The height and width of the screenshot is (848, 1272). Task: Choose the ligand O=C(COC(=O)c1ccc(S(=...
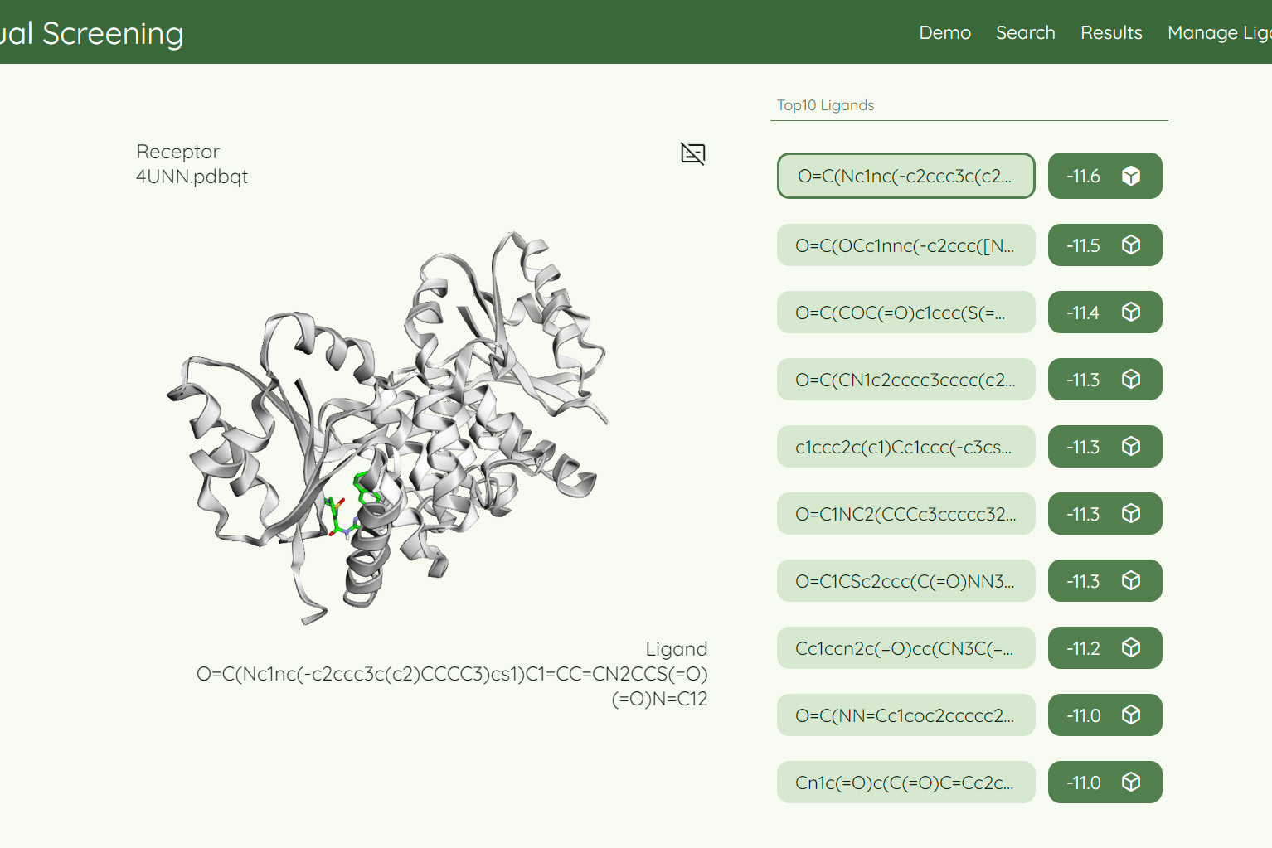905,313
